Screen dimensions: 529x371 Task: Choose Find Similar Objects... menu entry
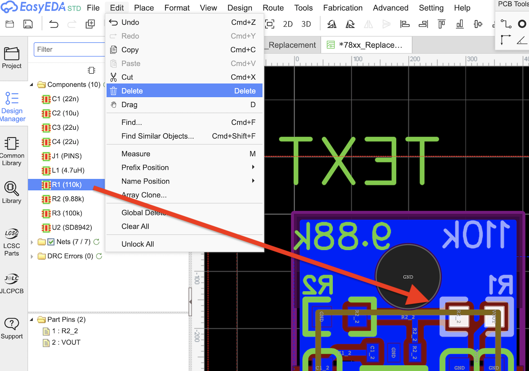(x=185, y=136)
